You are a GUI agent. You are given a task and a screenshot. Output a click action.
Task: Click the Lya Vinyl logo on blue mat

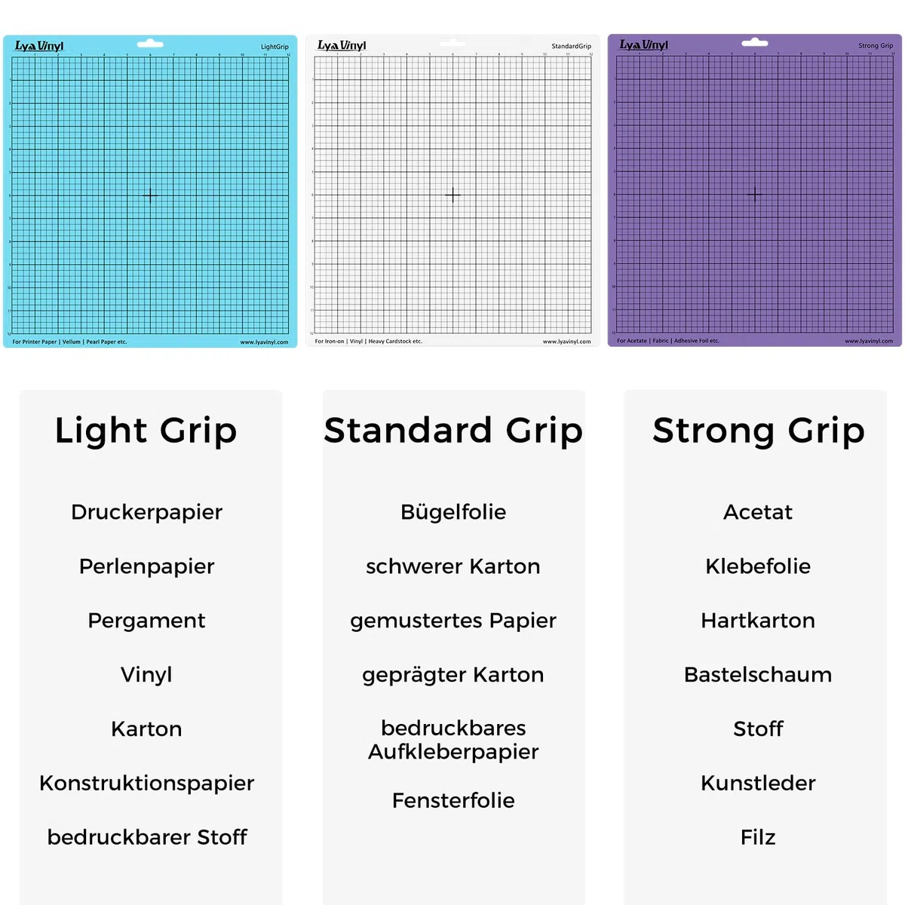tap(39, 46)
